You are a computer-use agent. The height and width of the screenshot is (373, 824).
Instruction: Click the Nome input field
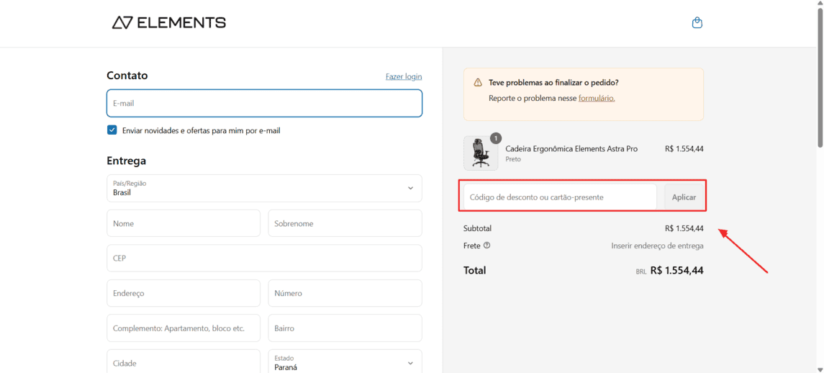[184, 223]
